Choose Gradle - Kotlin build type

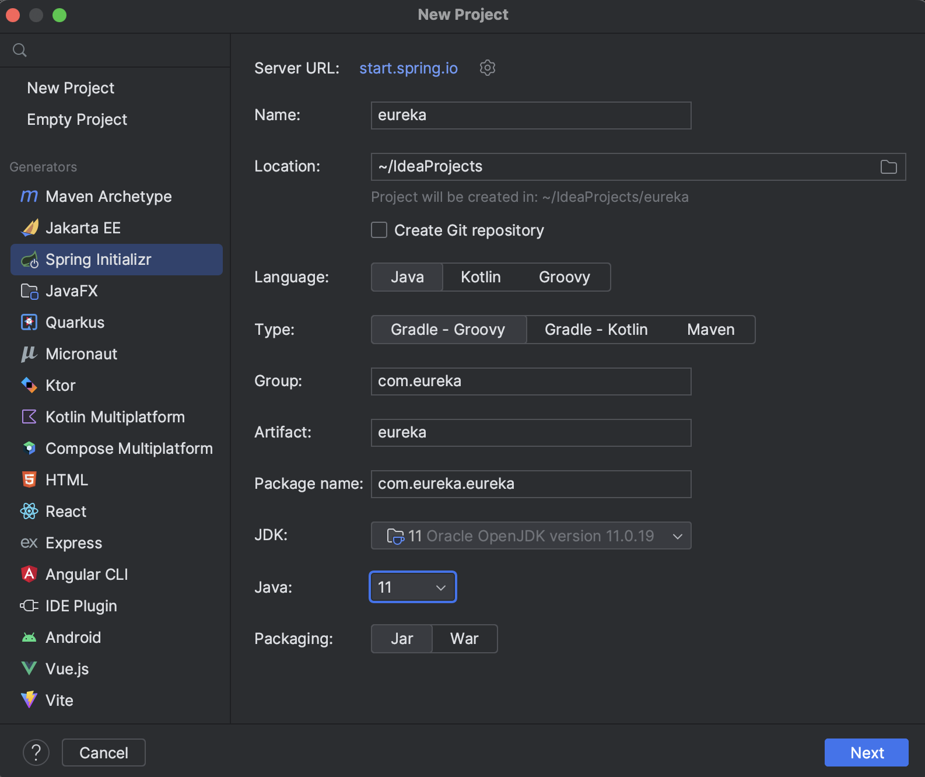(x=596, y=330)
